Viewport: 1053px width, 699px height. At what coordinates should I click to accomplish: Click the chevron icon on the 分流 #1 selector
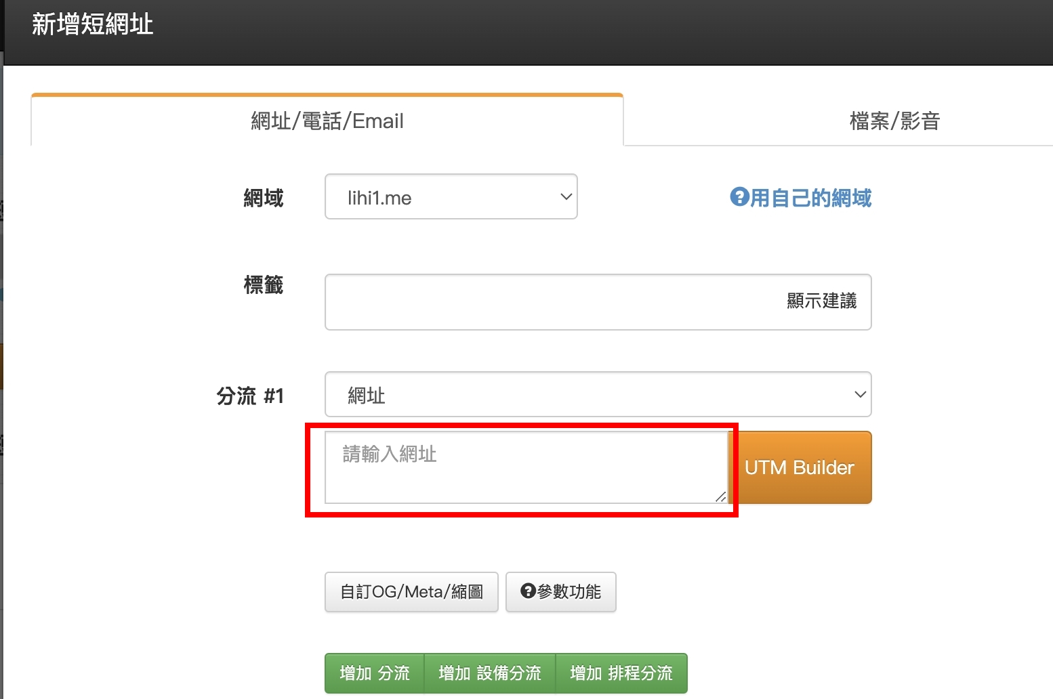tap(859, 394)
